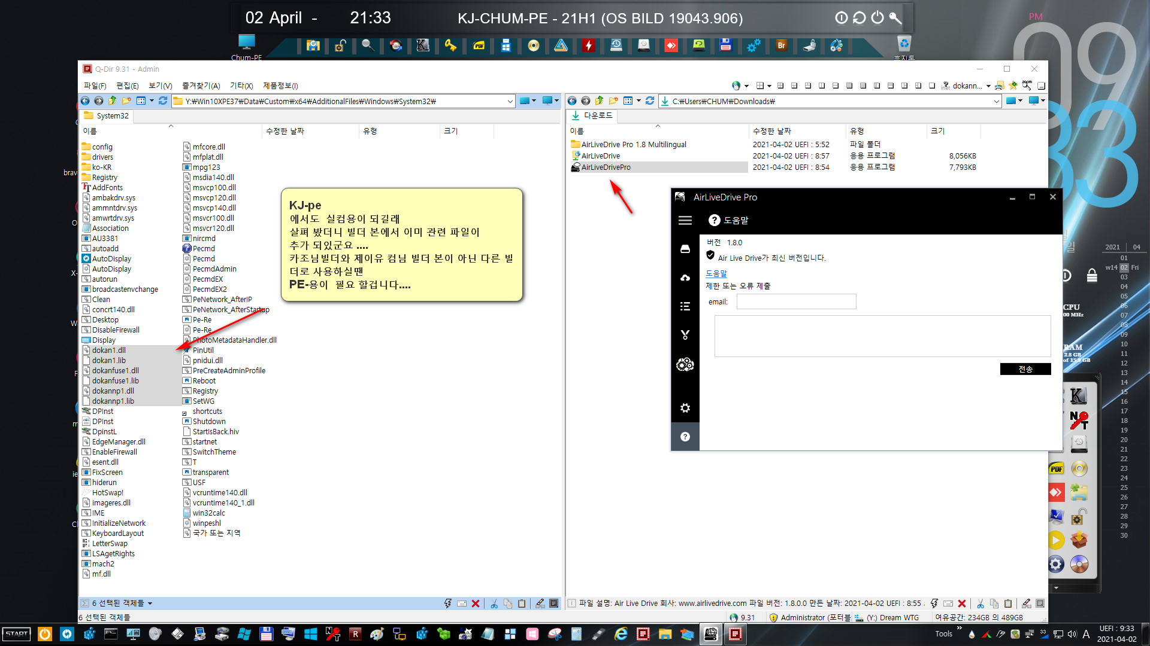Click the START button
This screenshot has height=646, width=1150.
click(17, 634)
